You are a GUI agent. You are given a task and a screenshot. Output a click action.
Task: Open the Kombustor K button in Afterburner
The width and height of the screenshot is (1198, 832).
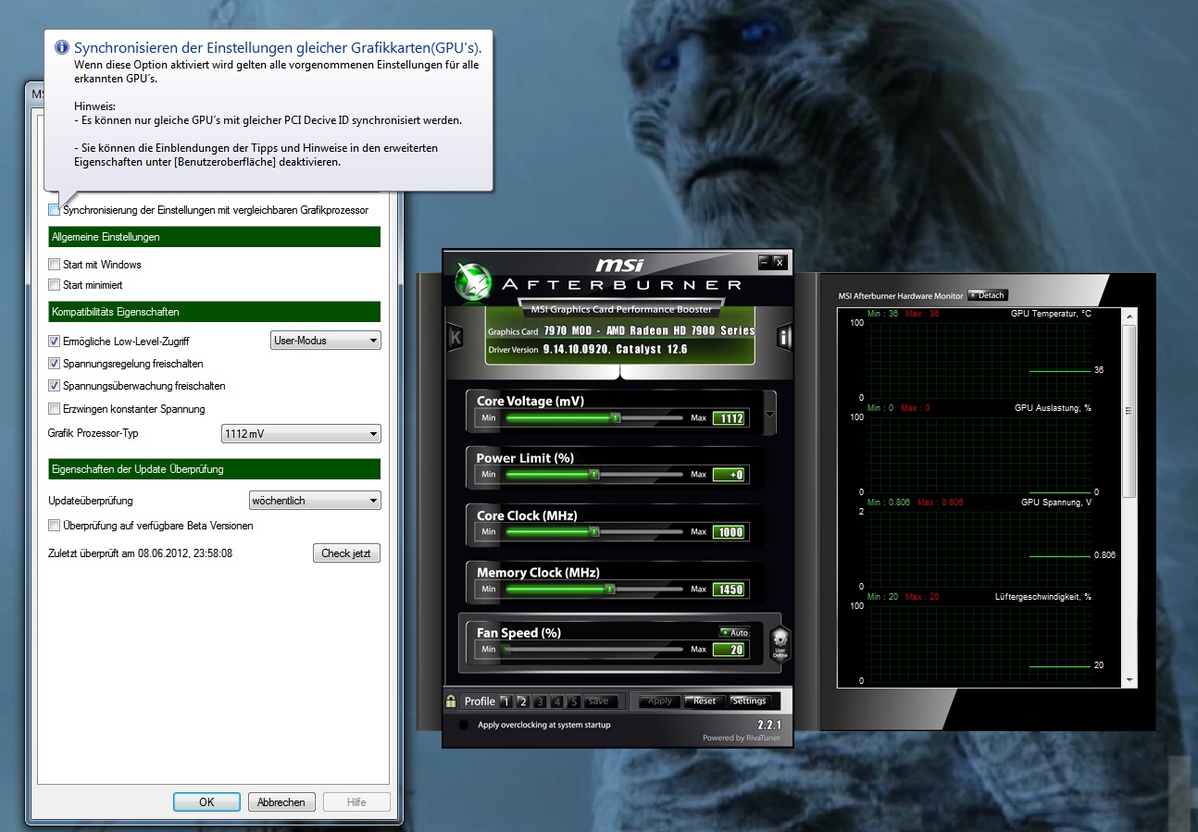click(x=455, y=337)
